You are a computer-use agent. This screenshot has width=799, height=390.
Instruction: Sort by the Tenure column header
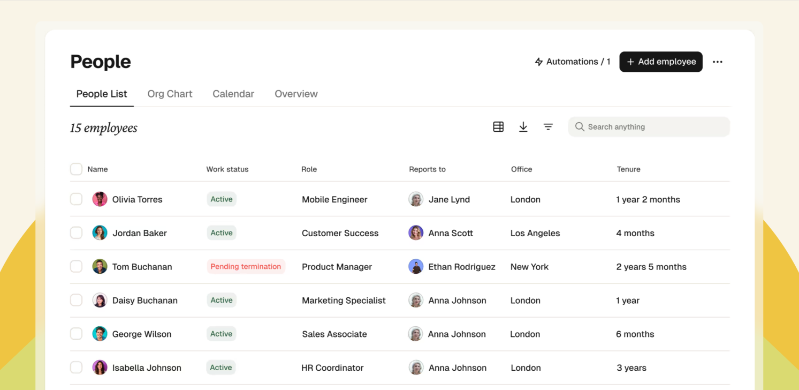click(628, 169)
